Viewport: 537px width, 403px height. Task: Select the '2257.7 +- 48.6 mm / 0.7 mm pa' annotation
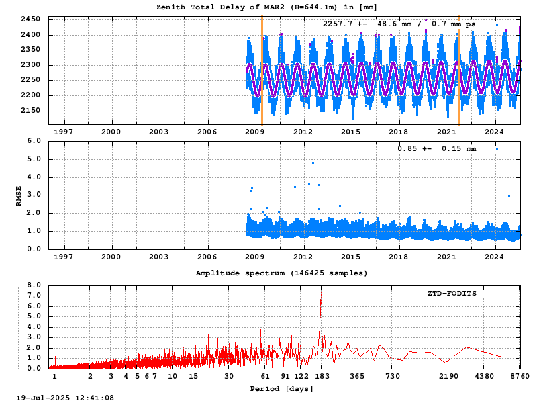click(399, 24)
